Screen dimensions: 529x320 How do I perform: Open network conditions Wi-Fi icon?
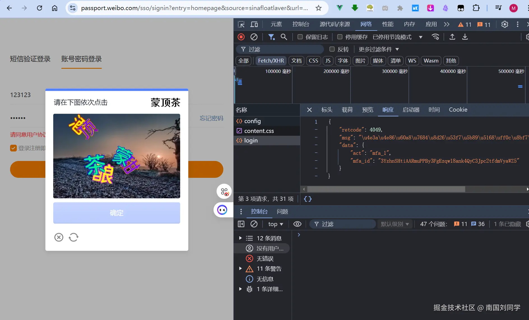point(435,37)
